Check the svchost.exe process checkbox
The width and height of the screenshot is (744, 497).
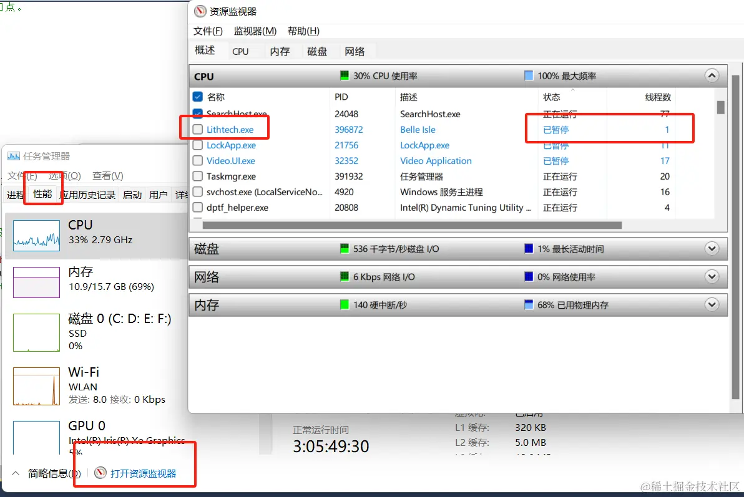[198, 192]
